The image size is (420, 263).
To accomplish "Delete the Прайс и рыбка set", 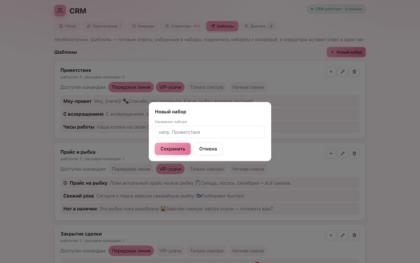I will pyautogui.click(x=354, y=153).
